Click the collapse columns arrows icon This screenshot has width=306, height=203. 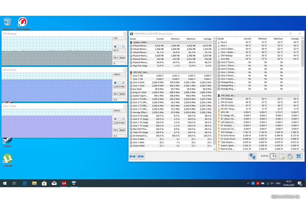click(x=140, y=156)
